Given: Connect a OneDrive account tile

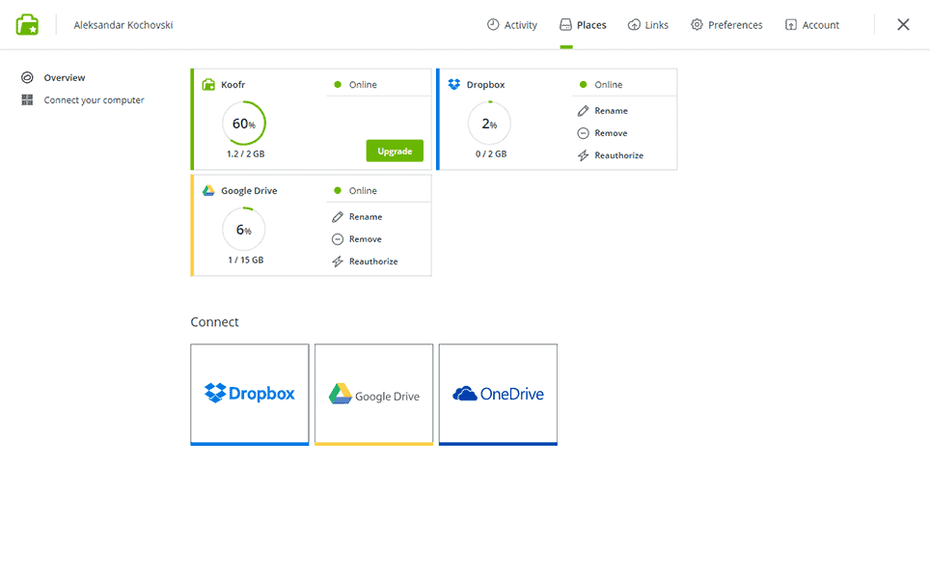Looking at the screenshot, I should 498,395.
